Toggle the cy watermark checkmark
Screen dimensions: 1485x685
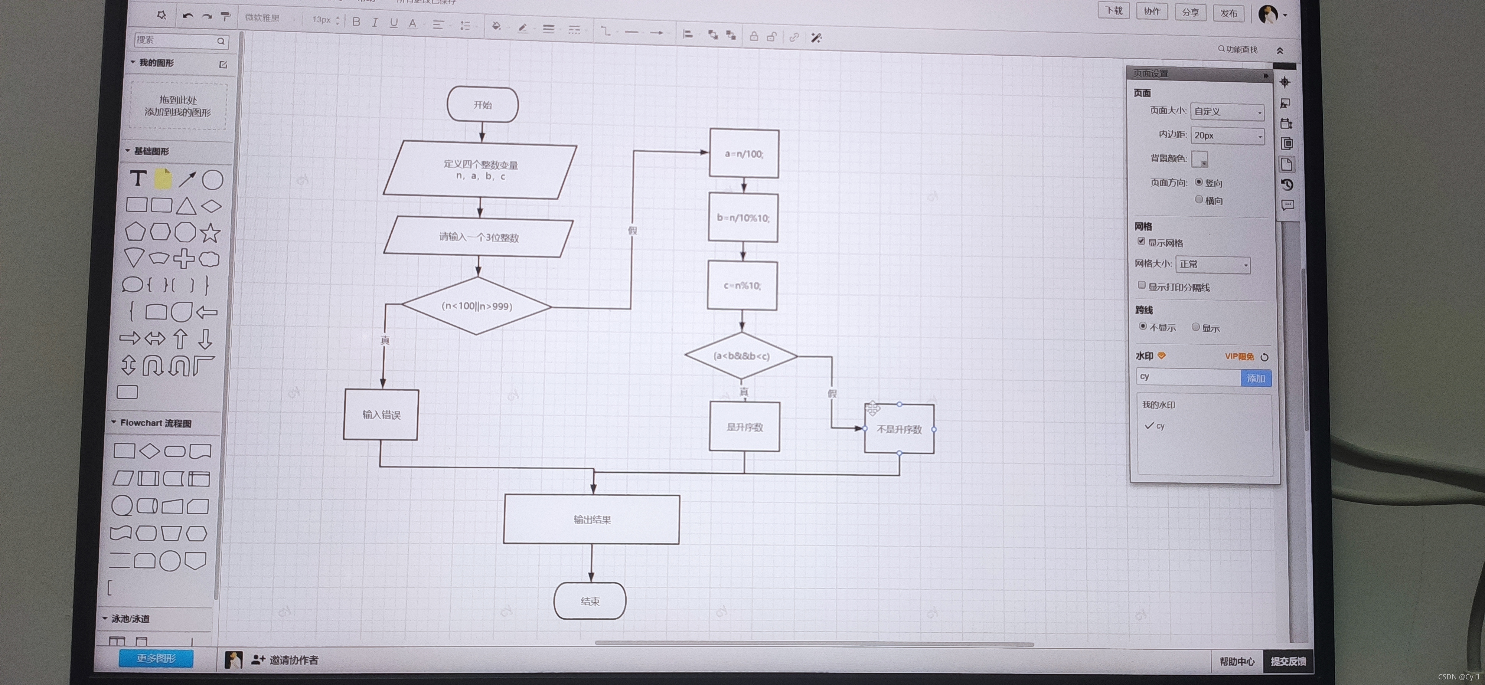point(1149,425)
